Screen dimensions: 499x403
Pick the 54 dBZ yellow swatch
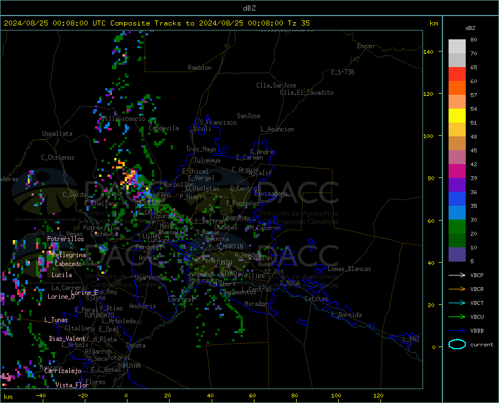(x=457, y=116)
